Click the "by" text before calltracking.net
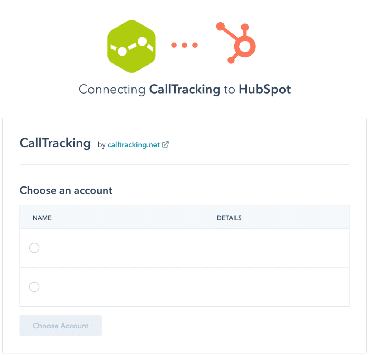Image resolution: width=369 pixels, height=356 pixels. (x=101, y=145)
